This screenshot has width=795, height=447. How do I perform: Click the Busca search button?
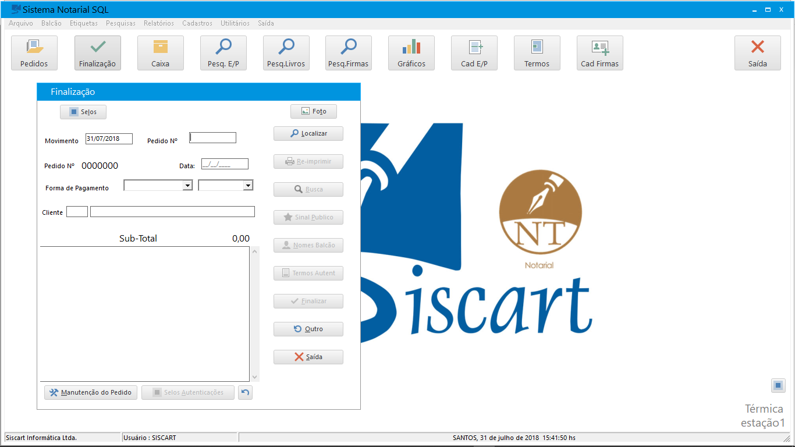(x=308, y=189)
